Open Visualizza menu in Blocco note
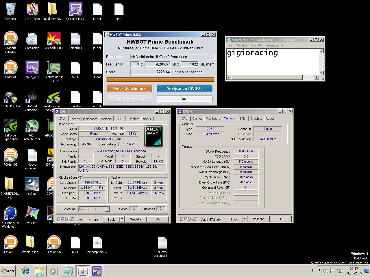Viewport: 370px width, 277px height. pos(272,45)
